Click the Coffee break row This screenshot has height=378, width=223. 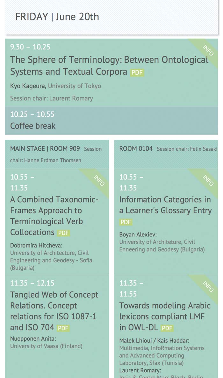[x=33, y=126]
